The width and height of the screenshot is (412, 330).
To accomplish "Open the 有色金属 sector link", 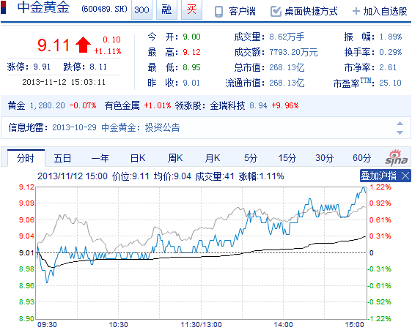I will pyautogui.click(x=122, y=105).
